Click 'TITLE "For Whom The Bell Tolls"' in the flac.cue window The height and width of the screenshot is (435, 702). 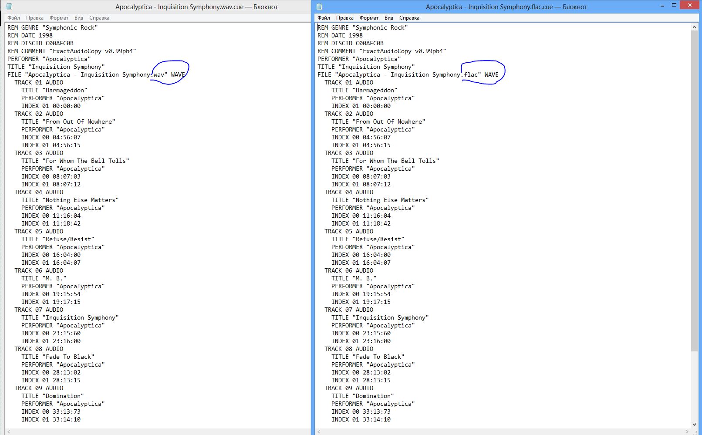[385, 161]
